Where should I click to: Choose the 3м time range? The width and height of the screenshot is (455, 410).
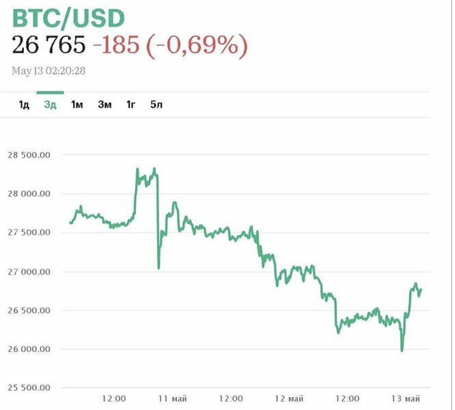click(x=104, y=105)
